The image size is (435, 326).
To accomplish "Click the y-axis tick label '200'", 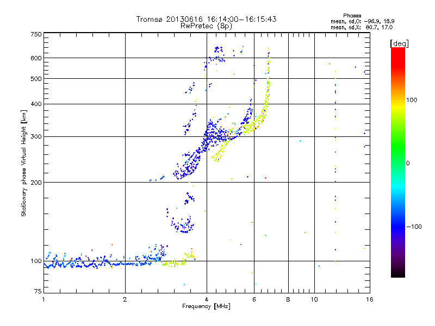I will coord(36,183).
